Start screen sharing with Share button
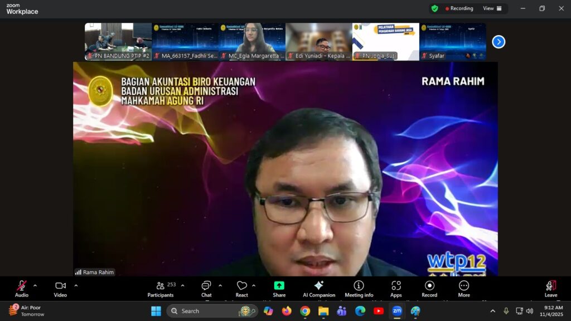 (x=279, y=286)
